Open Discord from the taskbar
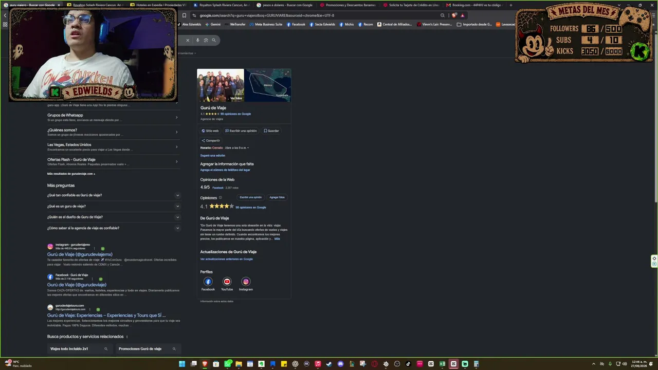Viewport: 658px width, 370px height. pyautogui.click(x=340, y=364)
